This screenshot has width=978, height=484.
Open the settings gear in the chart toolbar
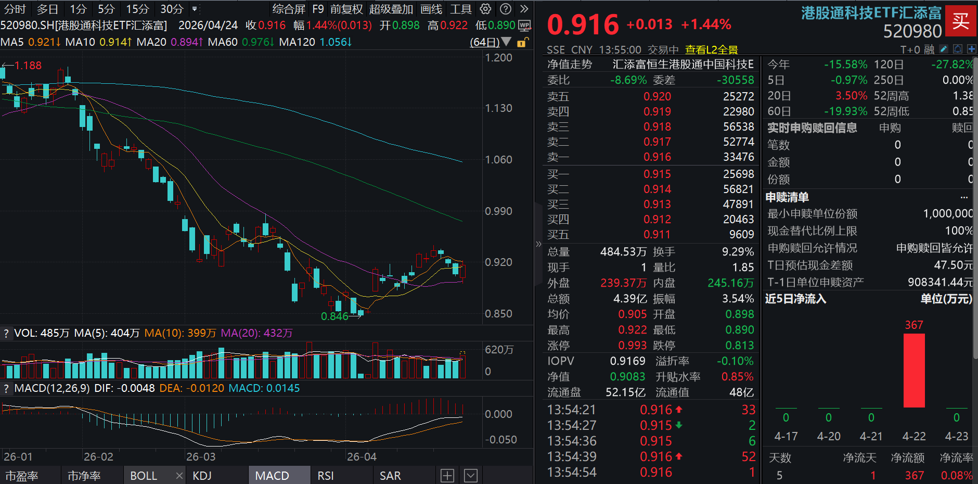(485, 9)
